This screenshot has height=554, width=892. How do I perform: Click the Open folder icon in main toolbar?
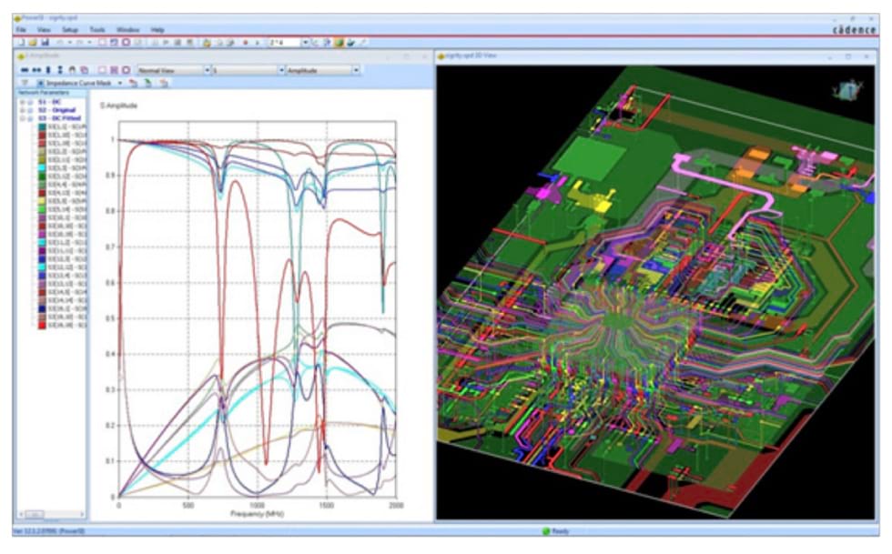tap(32, 42)
